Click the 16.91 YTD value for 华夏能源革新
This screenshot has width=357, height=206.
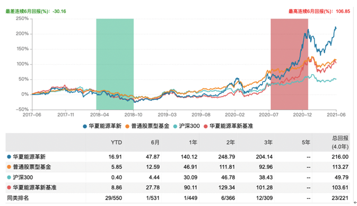(115, 157)
